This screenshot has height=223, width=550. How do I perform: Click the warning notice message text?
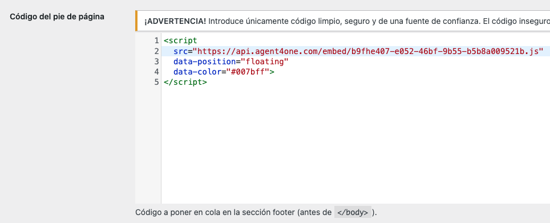click(379, 21)
